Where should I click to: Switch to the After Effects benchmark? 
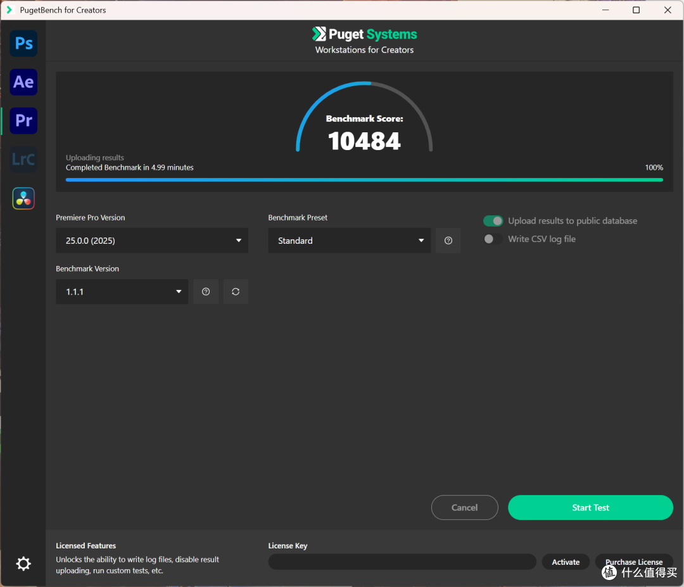click(x=23, y=82)
